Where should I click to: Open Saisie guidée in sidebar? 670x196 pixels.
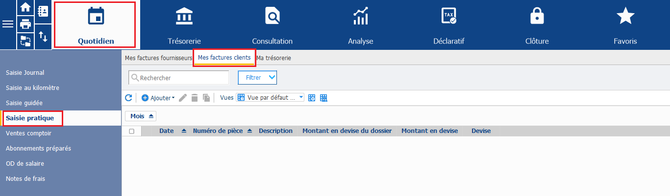click(61, 103)
